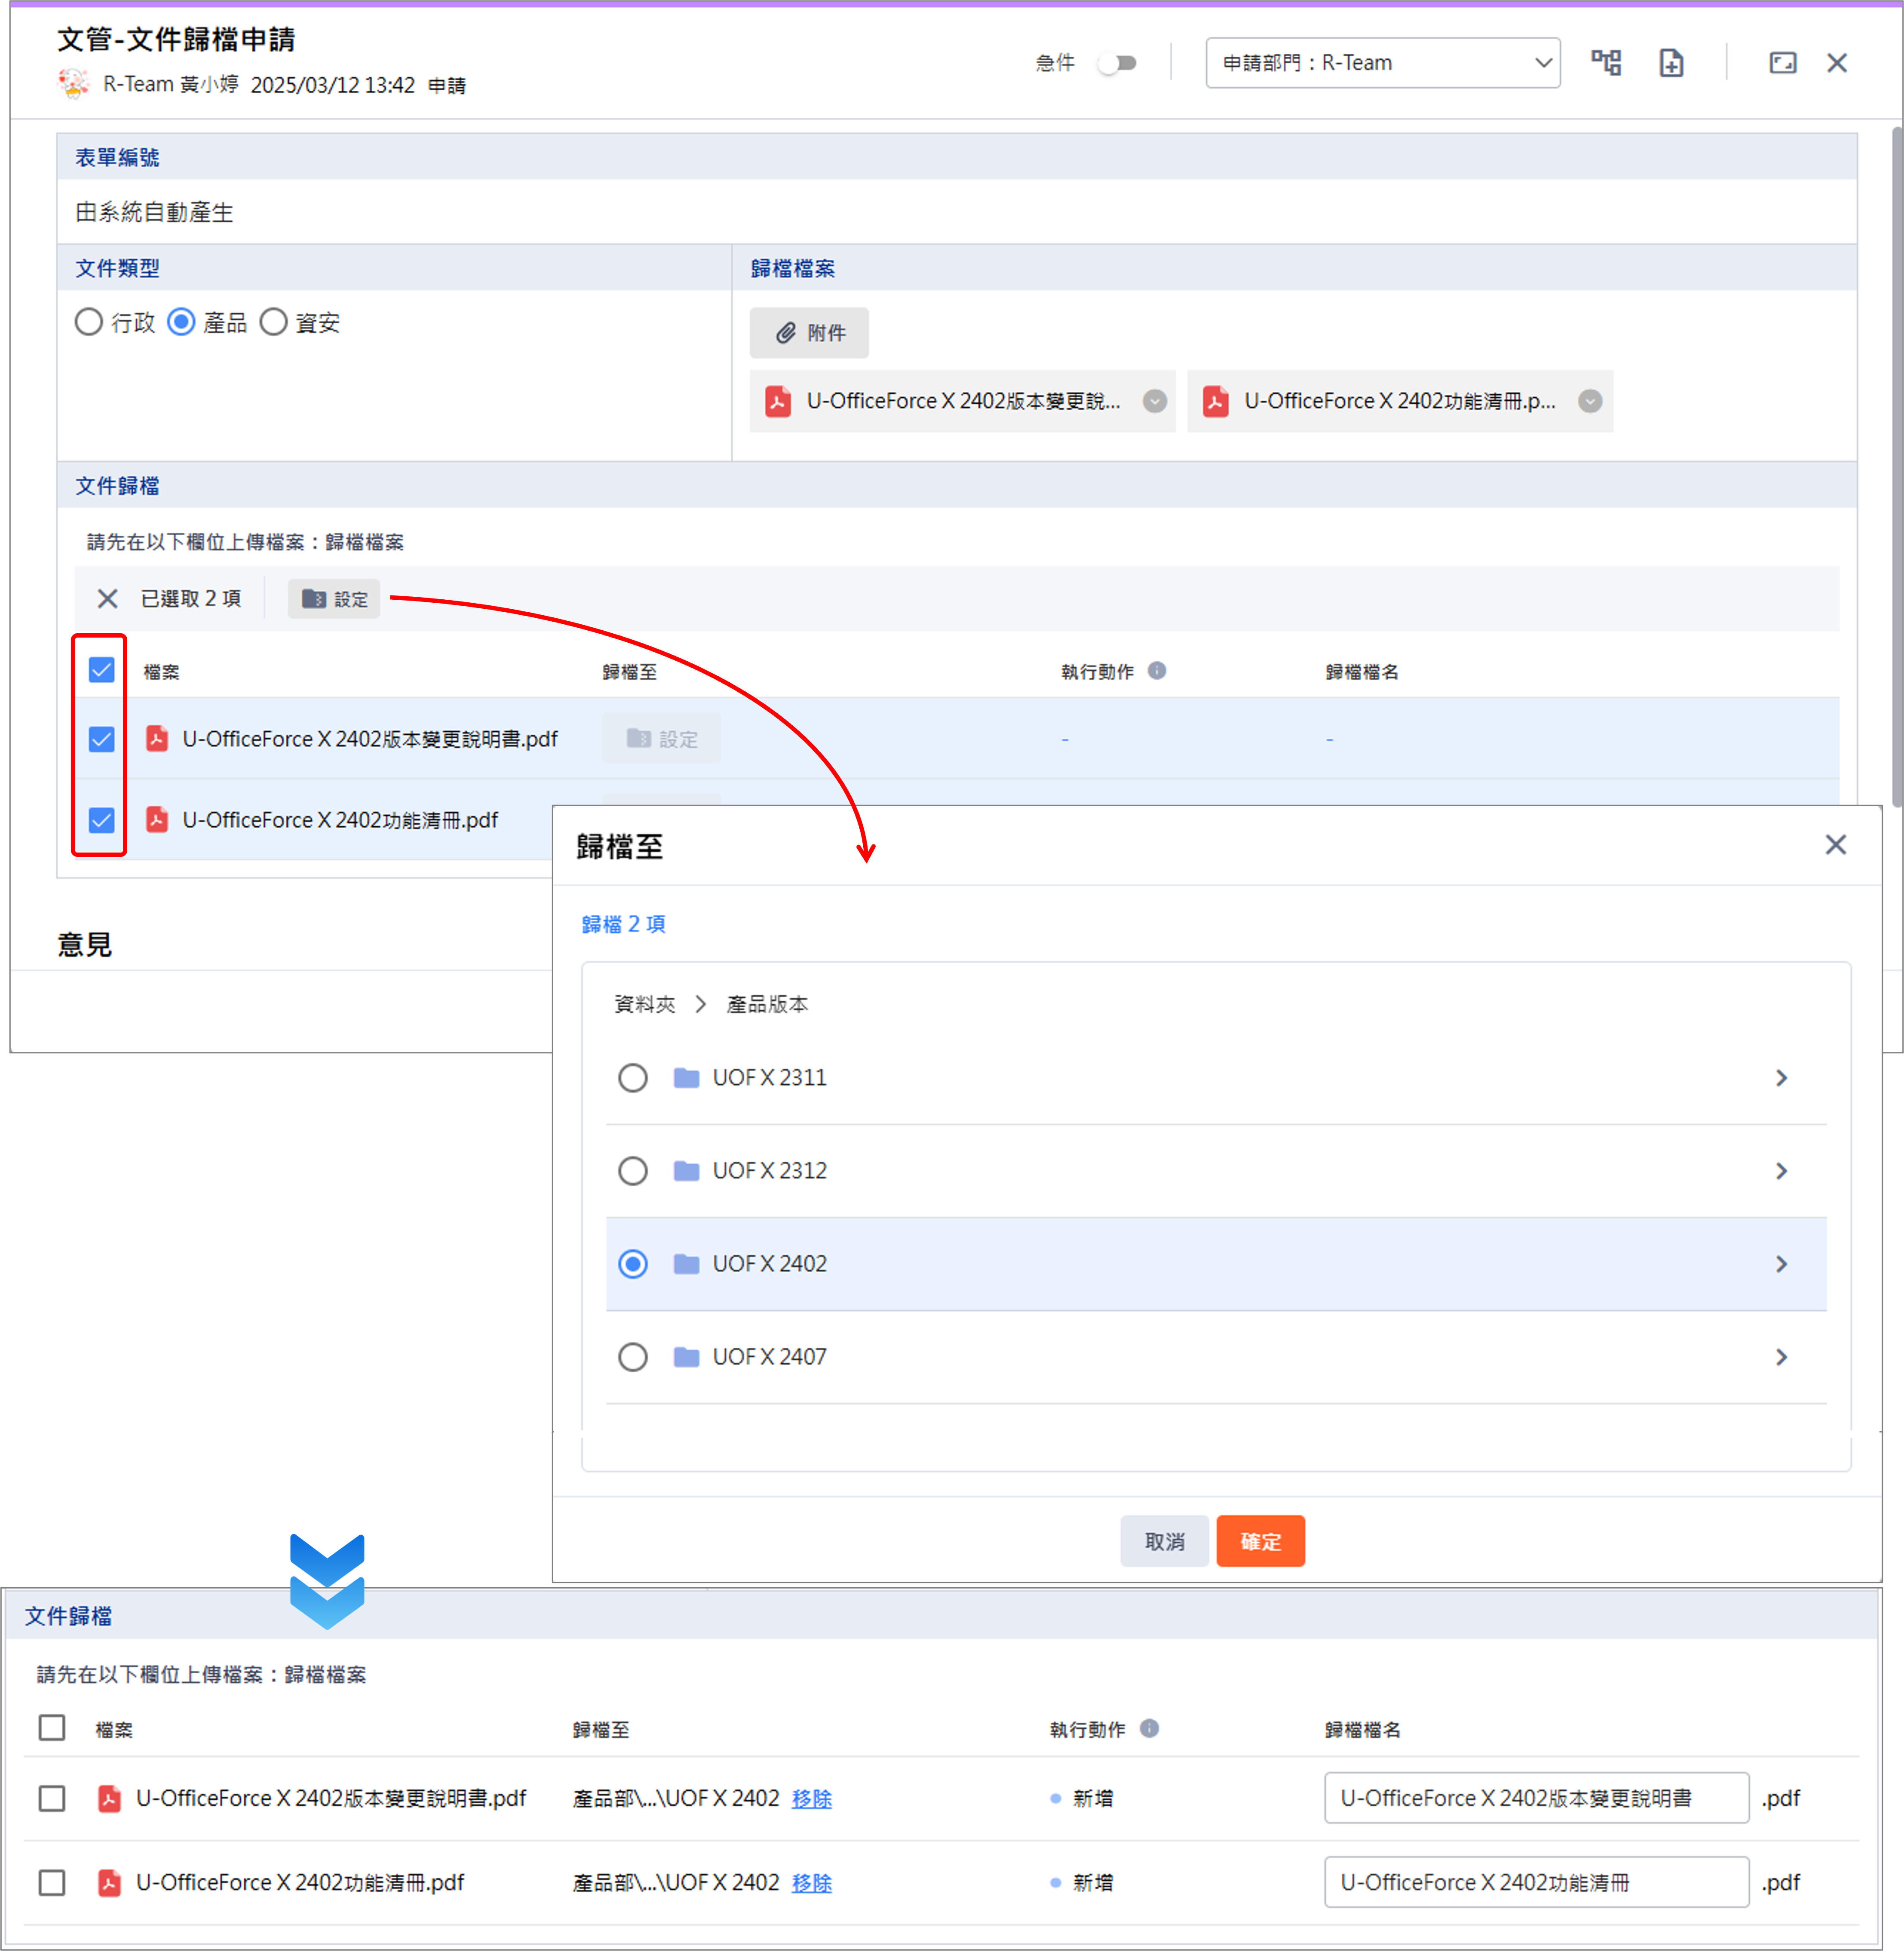Click 移除 link for 功能清冊.pdf
The image size is (1904, 1951).
pos(811,1882)
